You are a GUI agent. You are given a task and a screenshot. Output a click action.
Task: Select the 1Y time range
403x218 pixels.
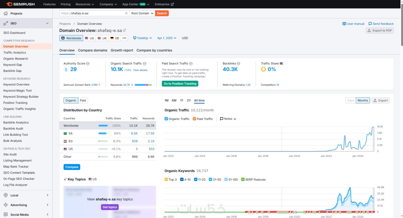182,100
